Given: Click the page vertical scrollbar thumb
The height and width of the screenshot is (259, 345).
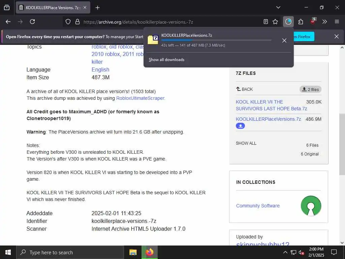Looking at the screenshot, I should tap(342, 144).
